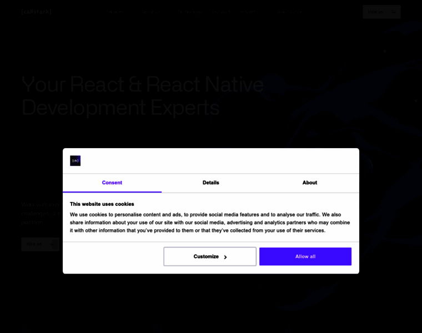Open the About tab in cookie dialog
422x333 pixels.
(x=309, y=183)
